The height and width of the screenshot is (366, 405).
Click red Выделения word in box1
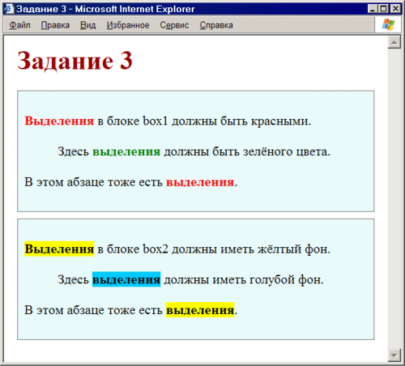(x=59, y=121)
